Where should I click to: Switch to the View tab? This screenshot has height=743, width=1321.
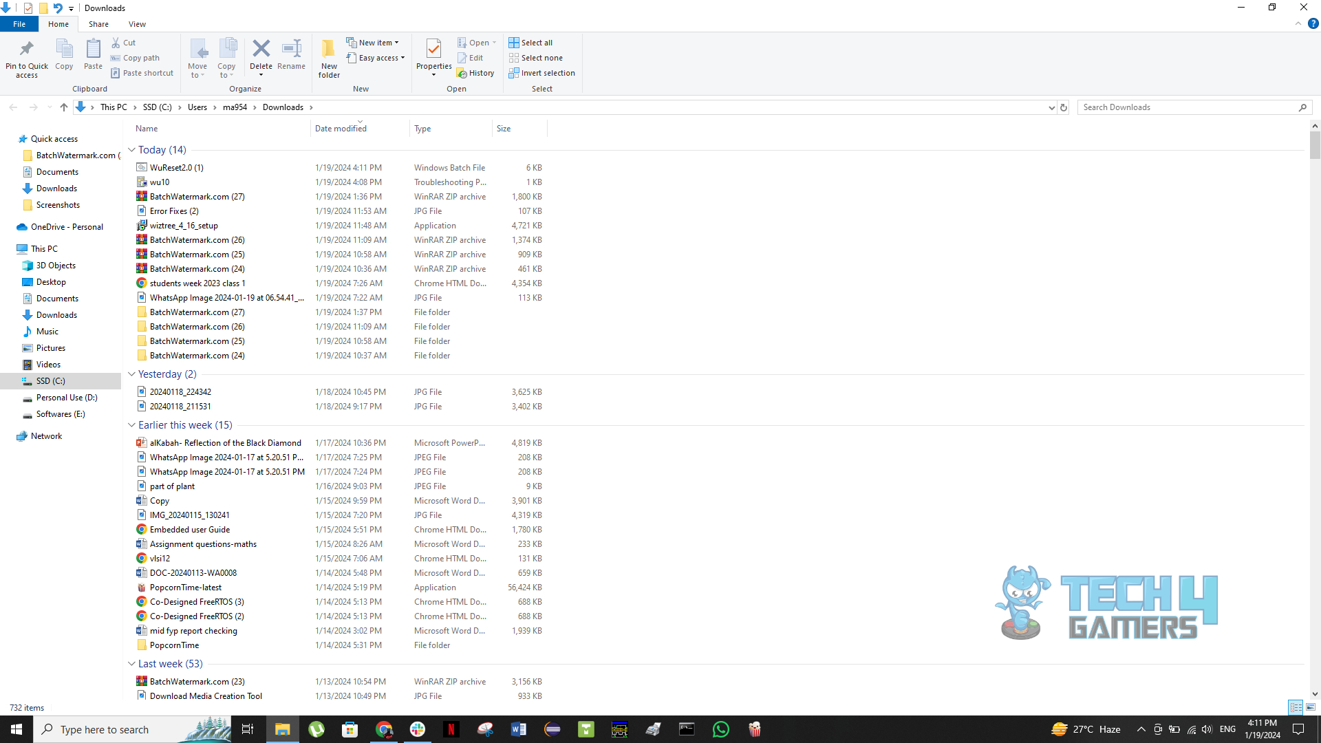point(137,23)
